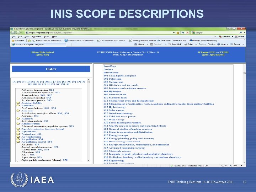This screenshot has height=192, width=256.
Task: Open the Page dropdown menu
Action: click(x=202, y=44)
